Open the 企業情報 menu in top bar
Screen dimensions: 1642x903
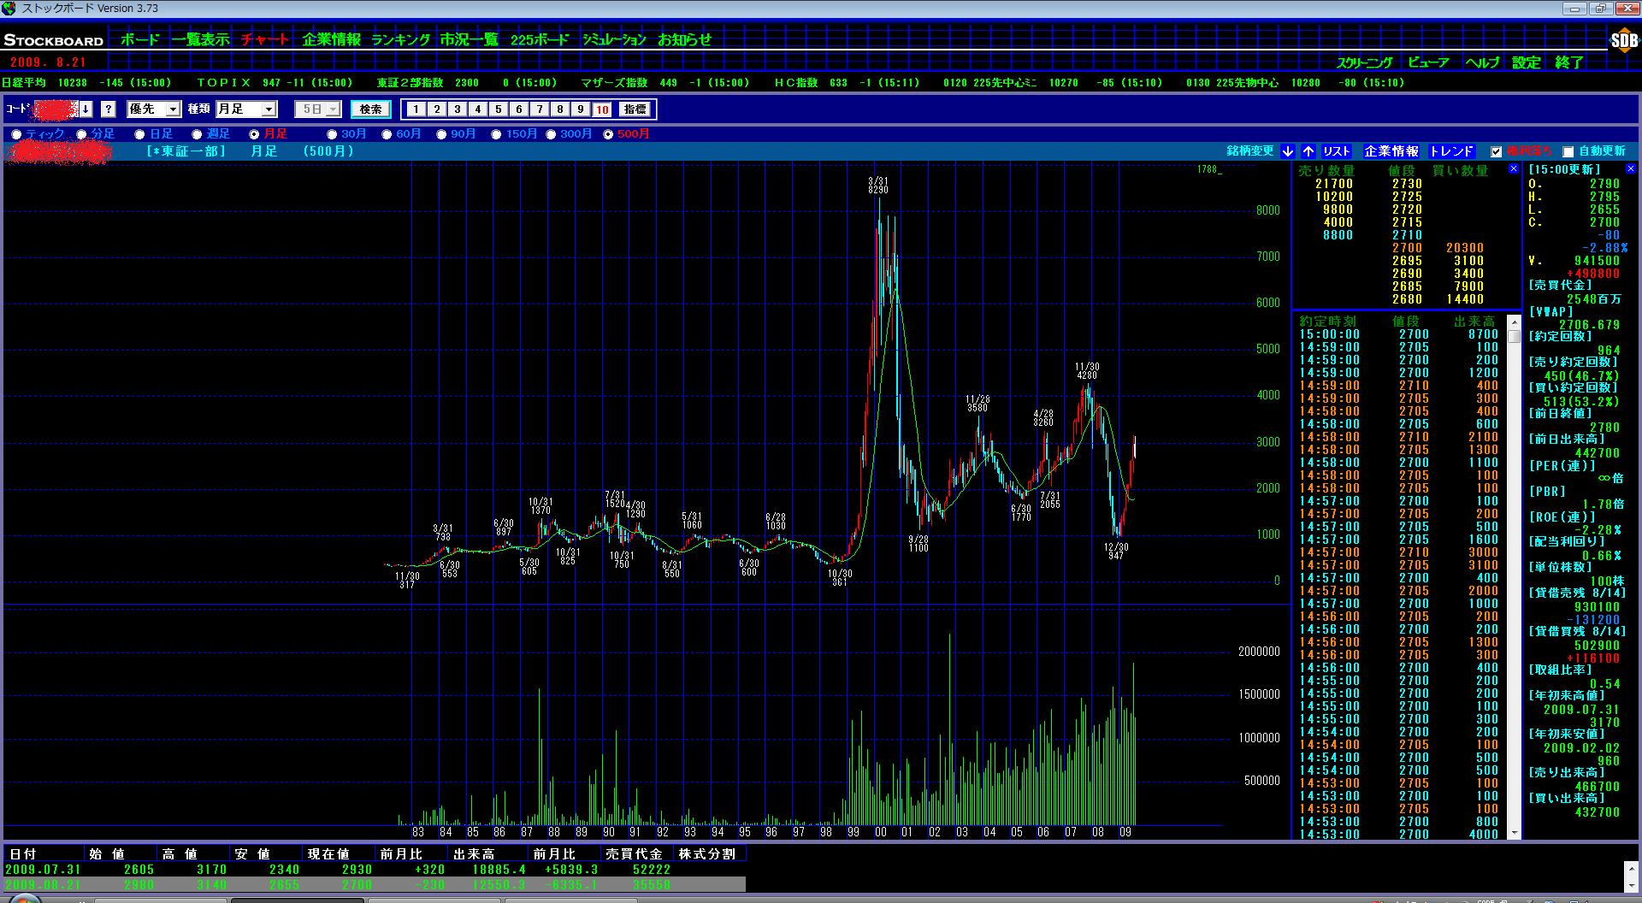[x=331, y=39]
